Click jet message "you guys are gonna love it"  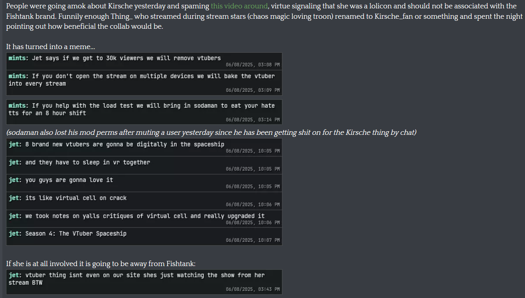pyautogui.click(x=144, y=183)
